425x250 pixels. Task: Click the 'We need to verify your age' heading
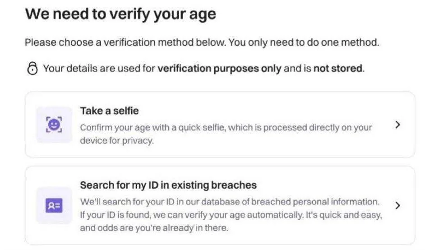point(120,14)
